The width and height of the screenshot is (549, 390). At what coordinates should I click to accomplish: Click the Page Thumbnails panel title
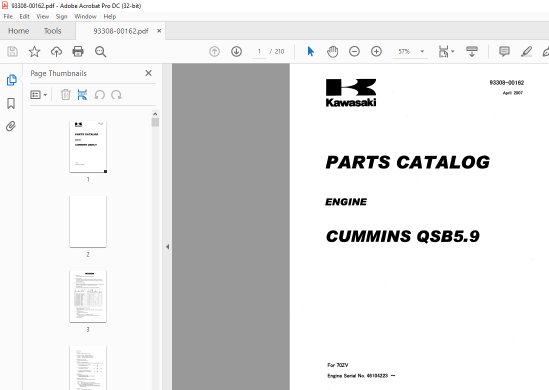(58, 73)
